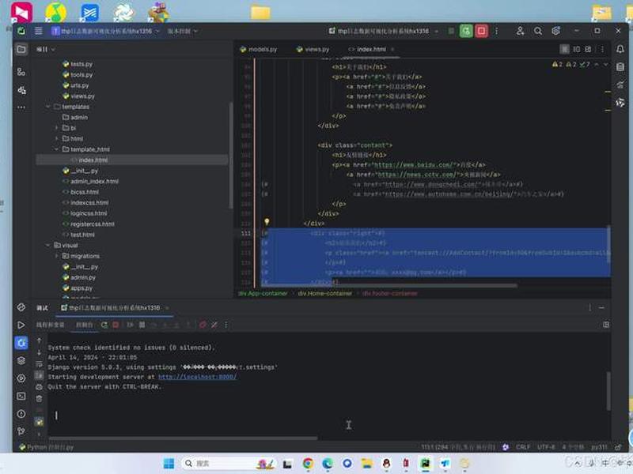This screenshot has height=474, width=633.
Task: Click View Breakpoints icon in debug toolbar
Action: (x=203, y=325)
